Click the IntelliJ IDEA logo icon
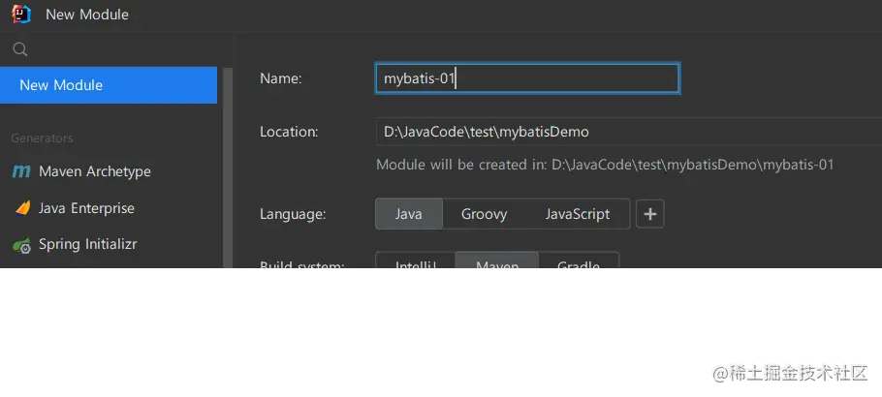This screenshot has height=397, width=882. pos(21,15)
